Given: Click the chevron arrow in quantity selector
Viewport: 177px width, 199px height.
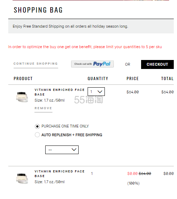Looking at the screenshot, I should (x=100, y=92).
